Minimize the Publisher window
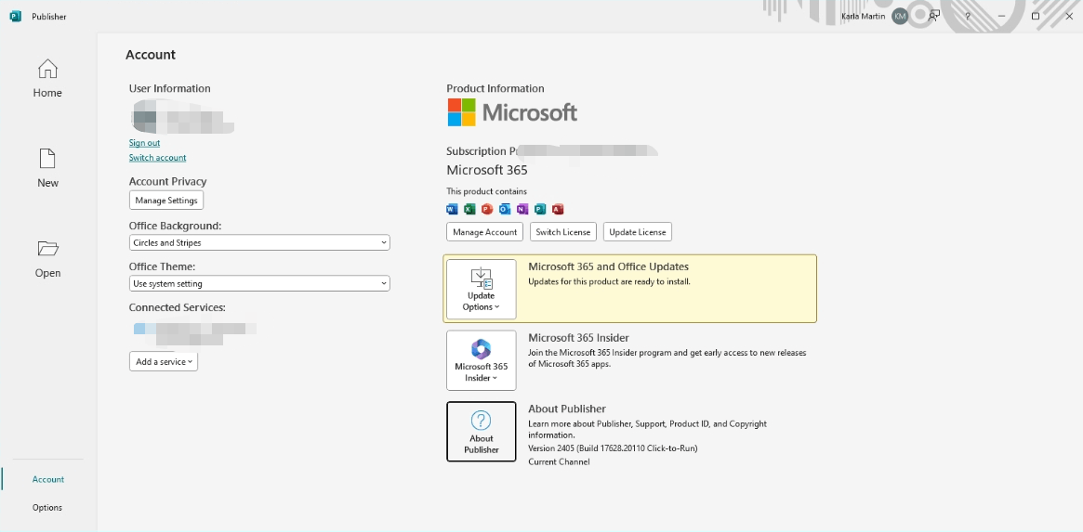The image size is (1083, 532). coord(1001,17)
